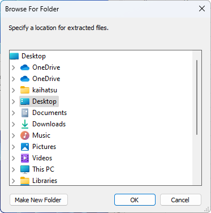
Task: Select the root Desktop tree item
Action: click(28, 56)
